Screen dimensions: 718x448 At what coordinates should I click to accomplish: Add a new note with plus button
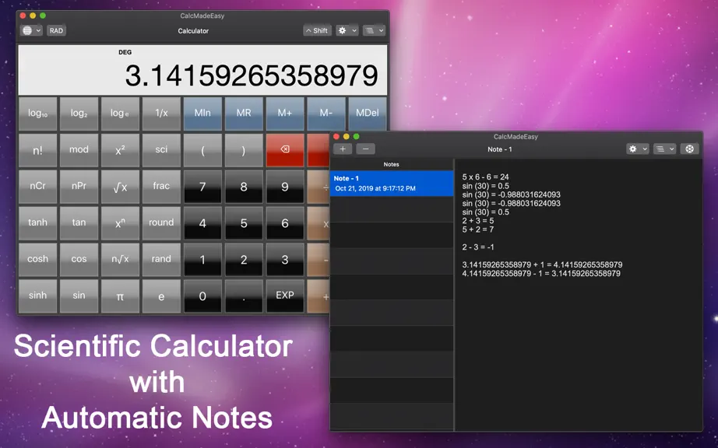pyautogui.click(x=343, y=149)
